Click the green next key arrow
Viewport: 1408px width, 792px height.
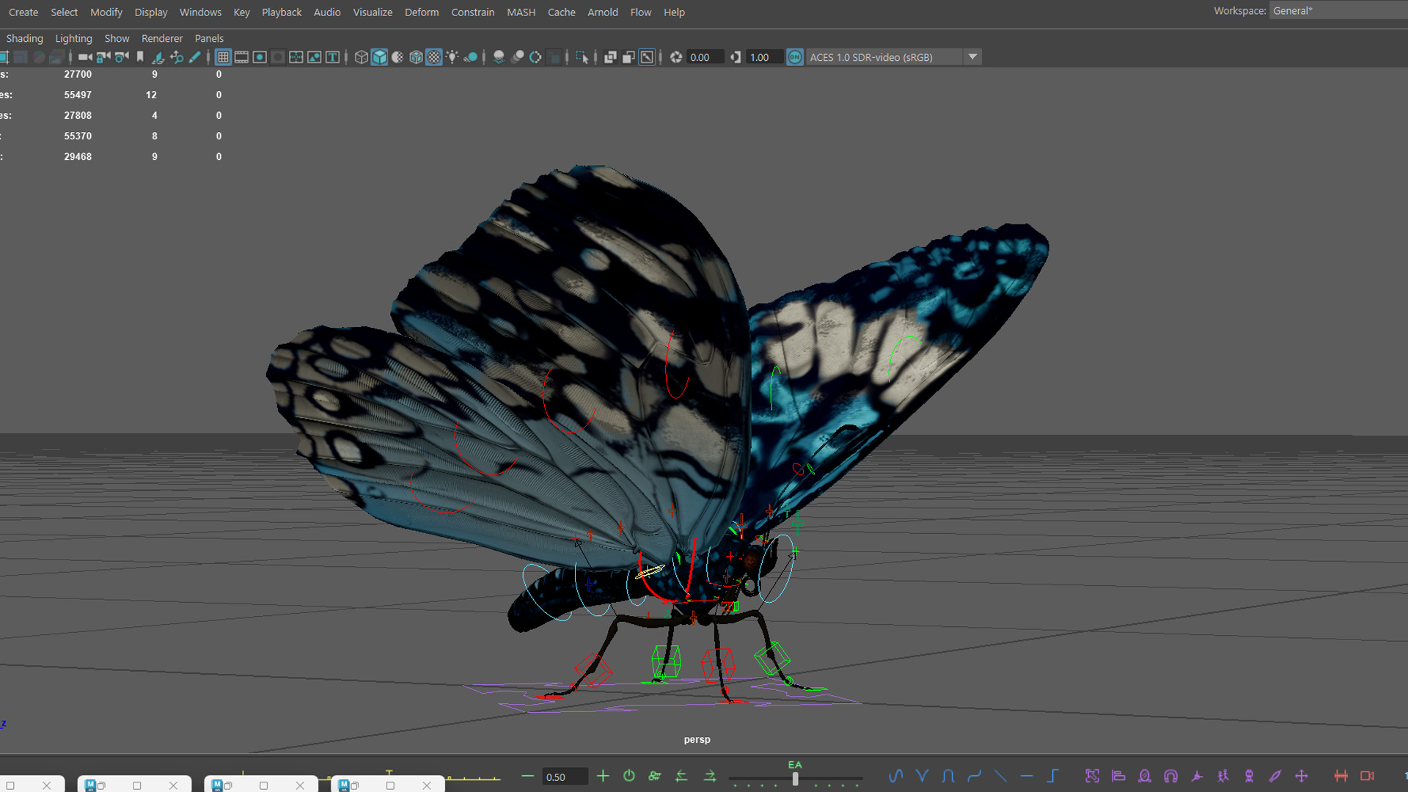pos(710,776)
